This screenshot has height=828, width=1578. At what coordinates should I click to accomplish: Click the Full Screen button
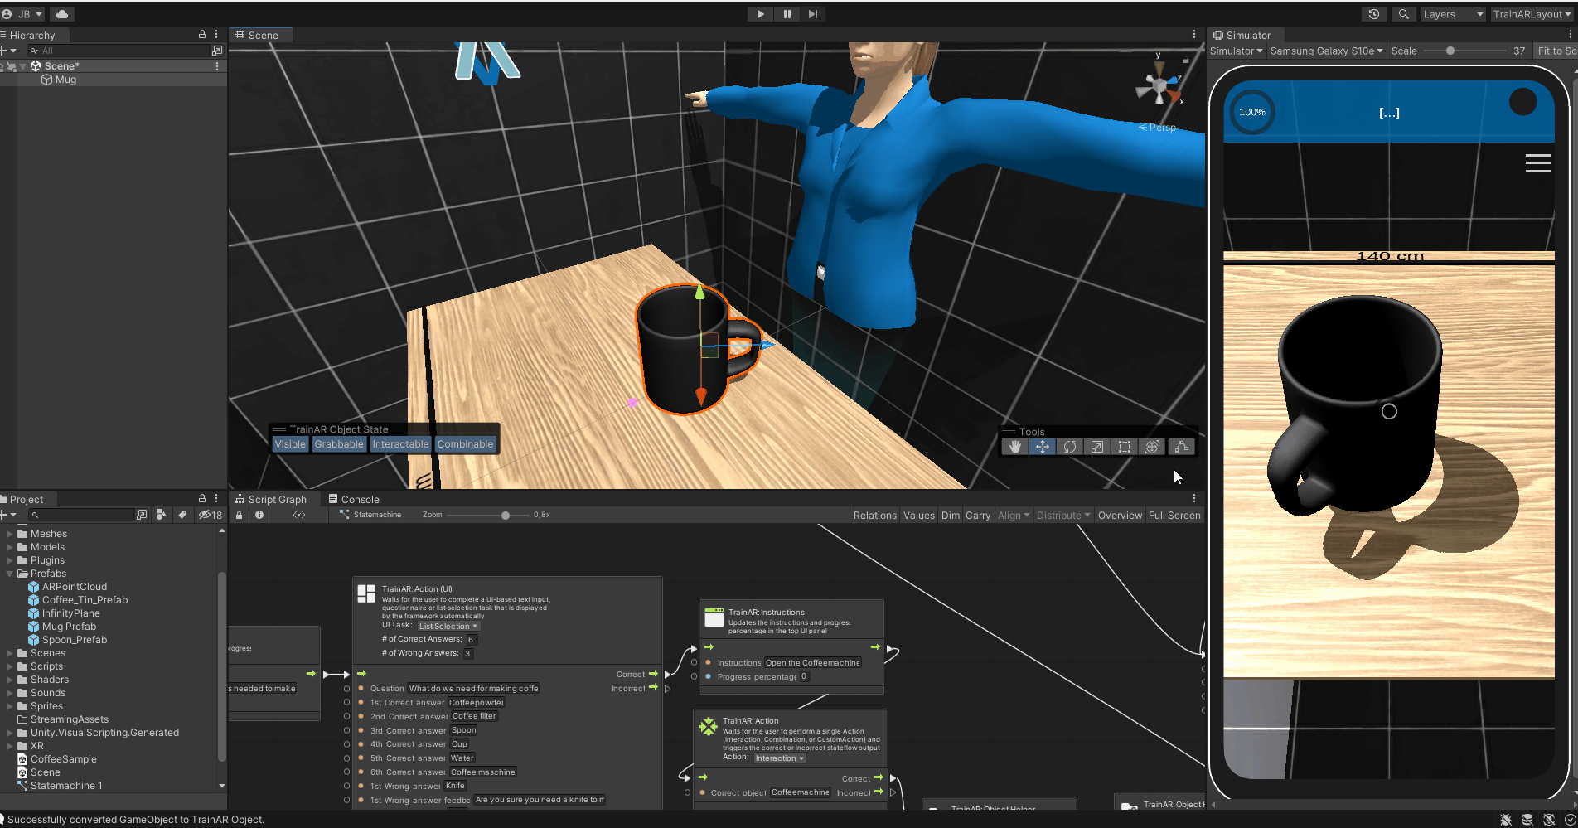coord(1174,516)
